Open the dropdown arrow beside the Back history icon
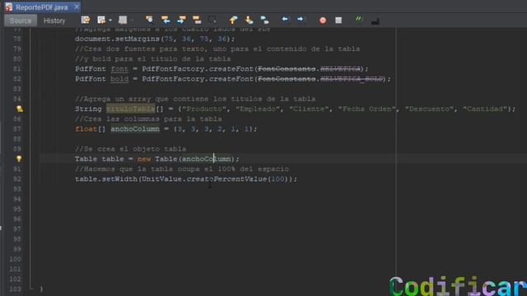Screen dimensions: 527x296 pos(110,20)
